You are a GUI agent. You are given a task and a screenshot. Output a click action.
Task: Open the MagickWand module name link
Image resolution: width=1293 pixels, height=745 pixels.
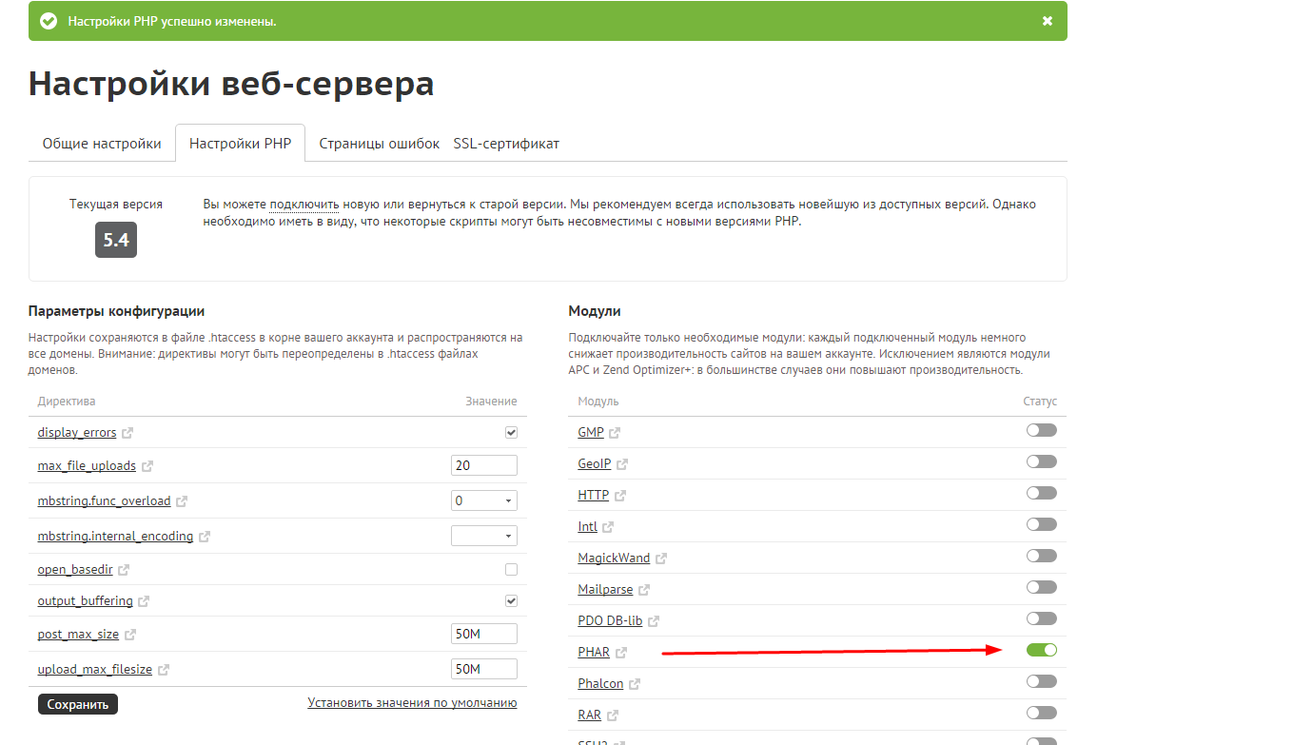[614, 558]
